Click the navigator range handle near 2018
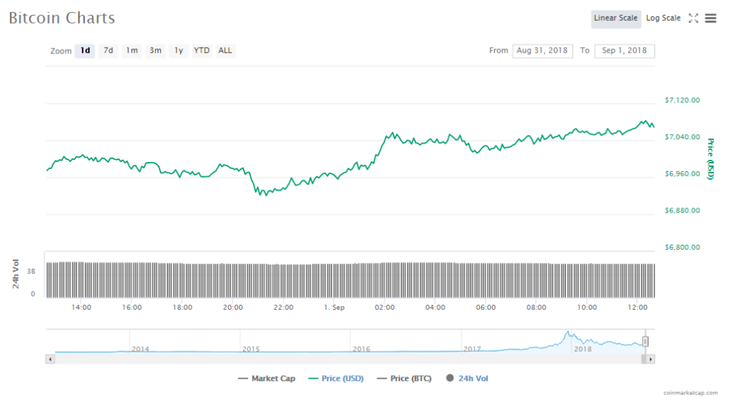The height and width of the screenshot is (401, 730). pos(645,342)
